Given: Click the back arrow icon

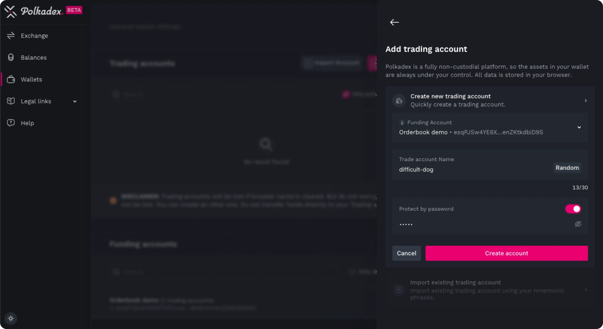Looking at the screenshot, I should pos(394,22).
